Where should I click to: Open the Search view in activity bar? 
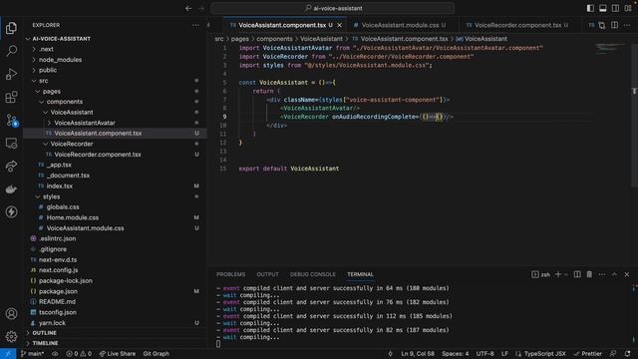tap(11, 51)
